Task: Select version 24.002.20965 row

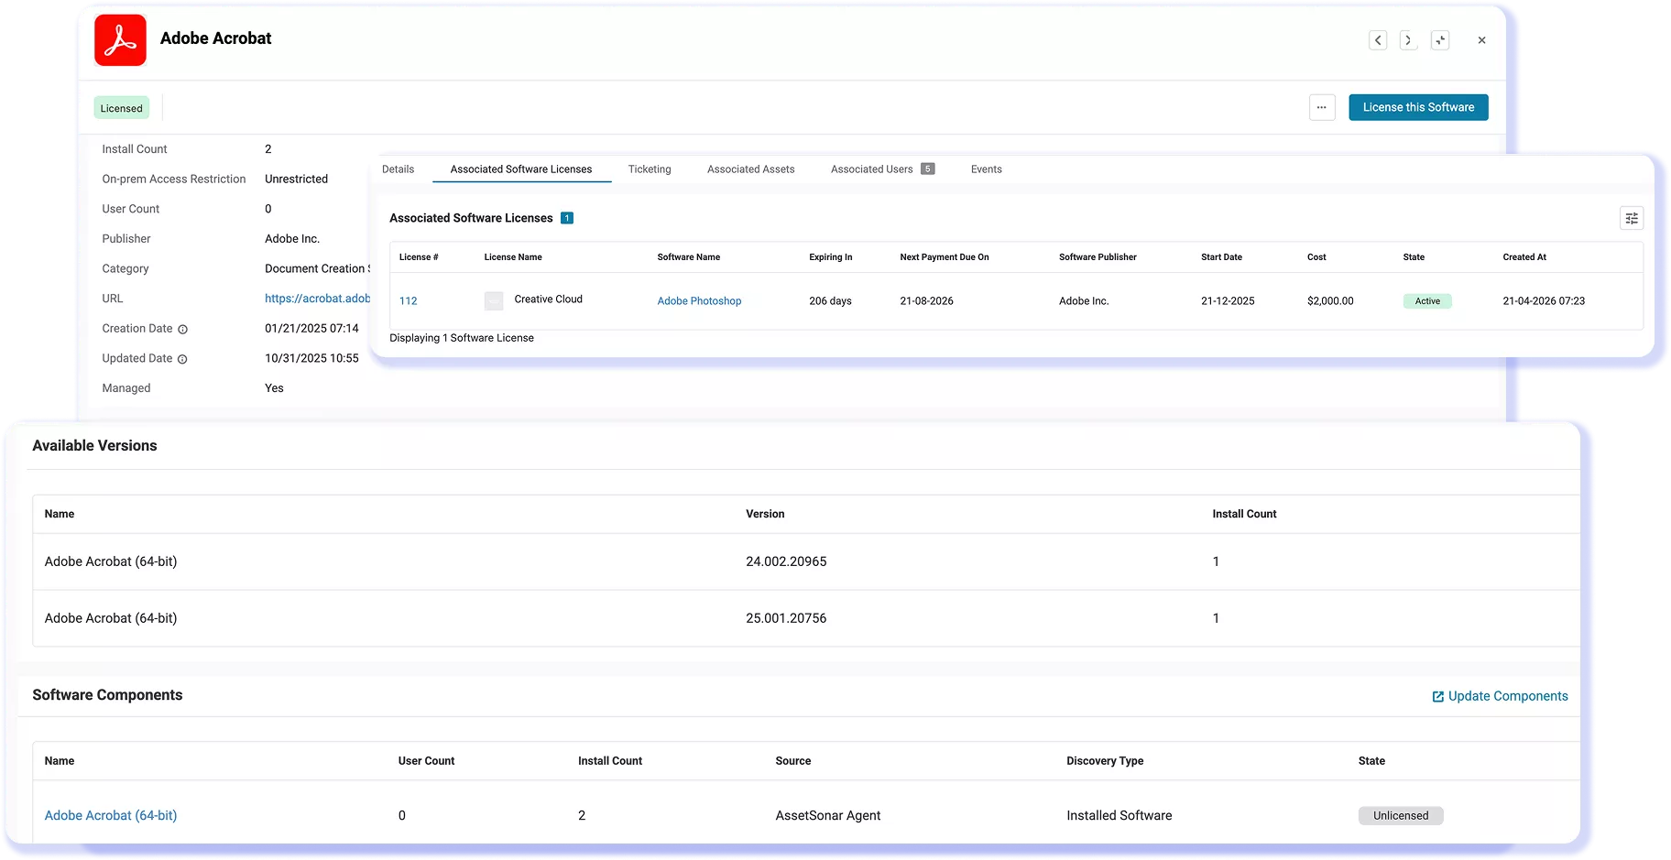Action: coord(806,561)
